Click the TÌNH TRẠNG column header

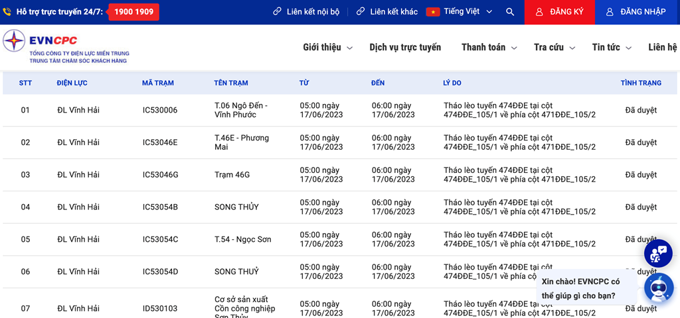pyautogui.click(x=641, y=83)
